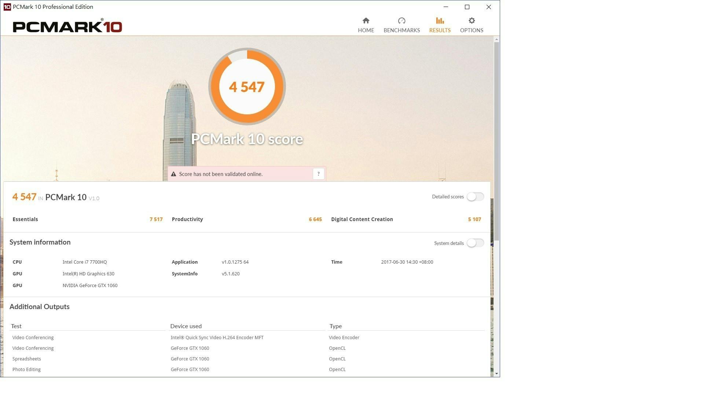
Task: Select the Essentials label
Action: pyautogui.click(x=25, y=219)
